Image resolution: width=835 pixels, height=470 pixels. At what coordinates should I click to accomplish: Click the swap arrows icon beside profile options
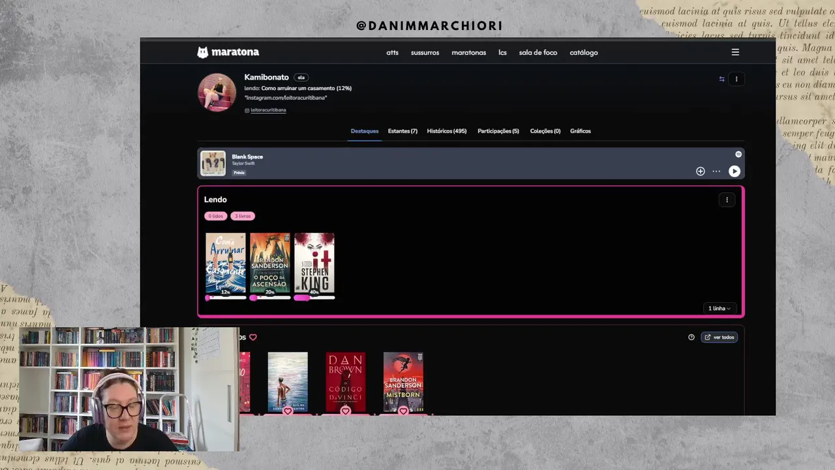721,79
